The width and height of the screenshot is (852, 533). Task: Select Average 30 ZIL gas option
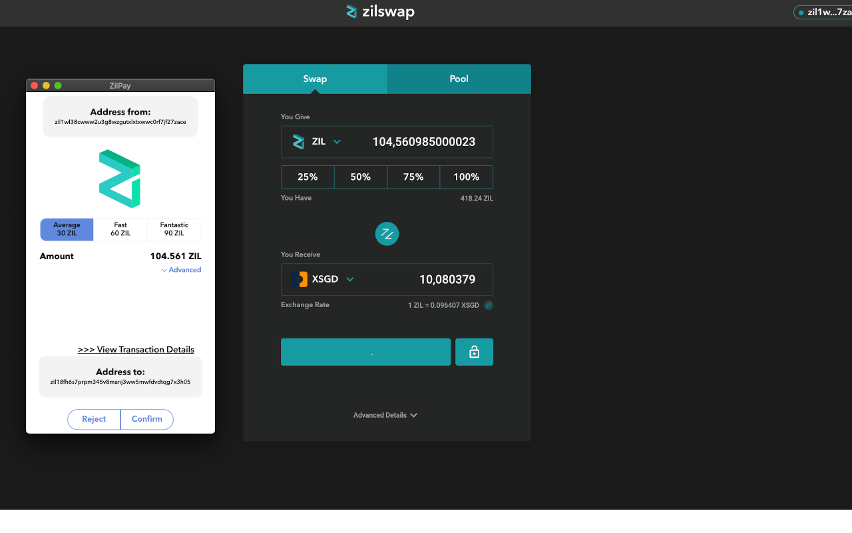(x=67, y=229)
